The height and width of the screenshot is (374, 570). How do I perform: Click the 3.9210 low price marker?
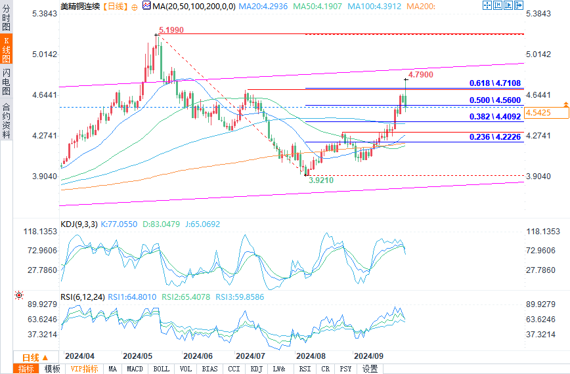321,180
